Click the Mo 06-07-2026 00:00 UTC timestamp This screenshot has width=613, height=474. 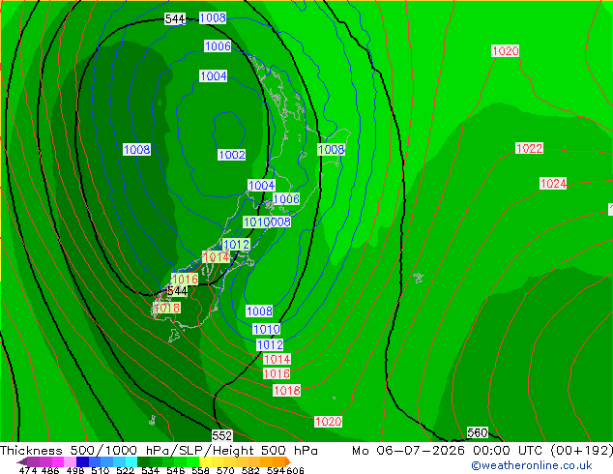click(449, 451)
